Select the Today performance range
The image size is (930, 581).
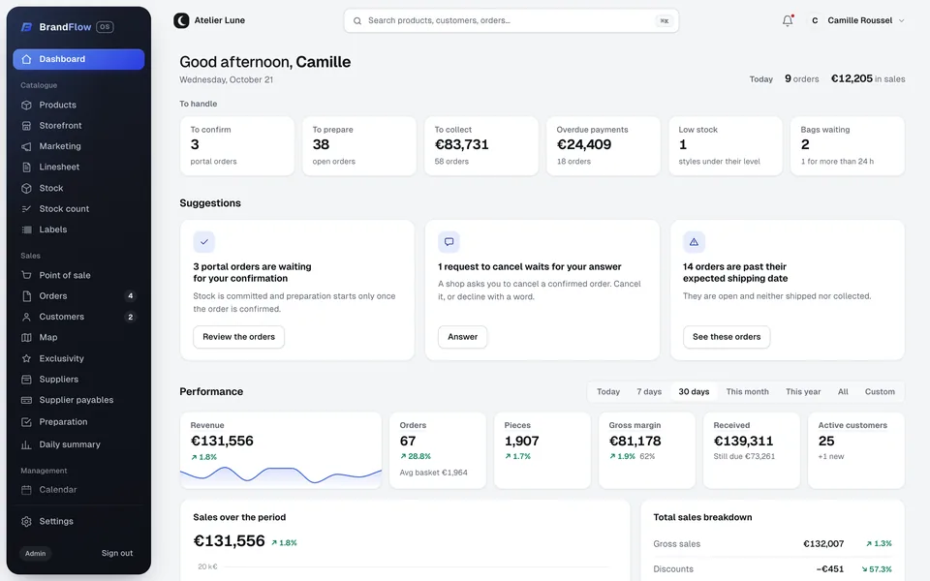(608, 392)
